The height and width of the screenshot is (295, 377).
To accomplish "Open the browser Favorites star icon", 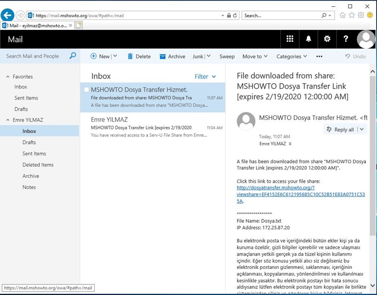I will (x=352, y=15).
